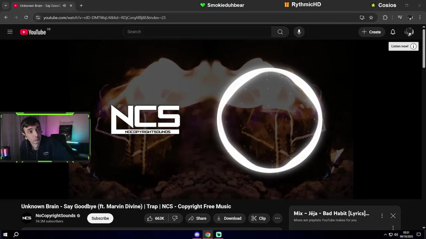Image resolution: width=426 pixels, height=239 pixels.
Task: Download the video via the Download button
Action: point(229,218)
